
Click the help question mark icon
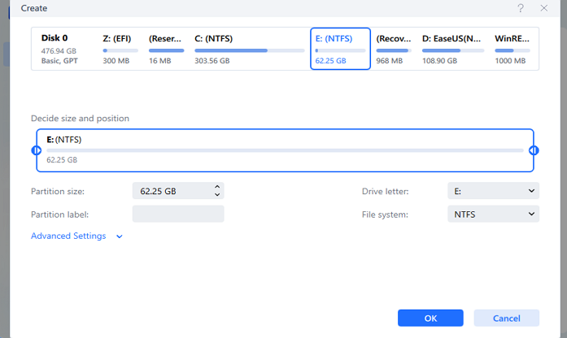[x=521, y=8]
